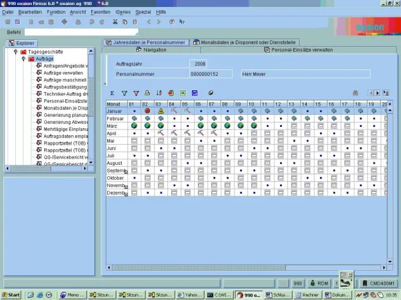
Task: Click the print icon in grid toolbar
Action: 147,93
